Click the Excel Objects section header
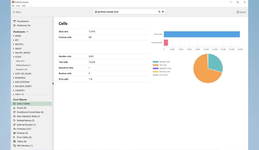 [20, 99]
